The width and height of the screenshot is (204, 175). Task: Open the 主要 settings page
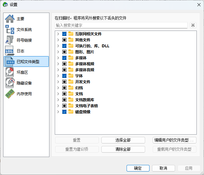click(x=26, y=19)
